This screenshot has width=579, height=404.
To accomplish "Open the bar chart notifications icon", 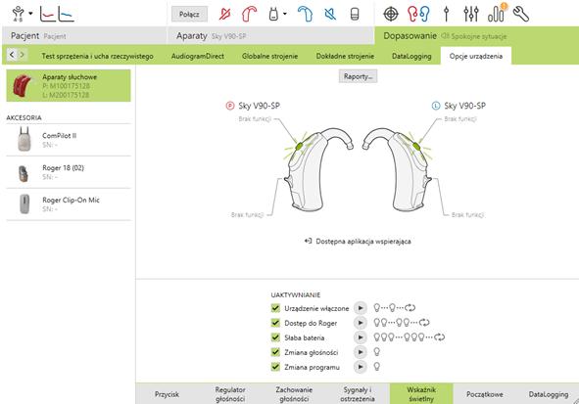I will click(x=497, y=14).
